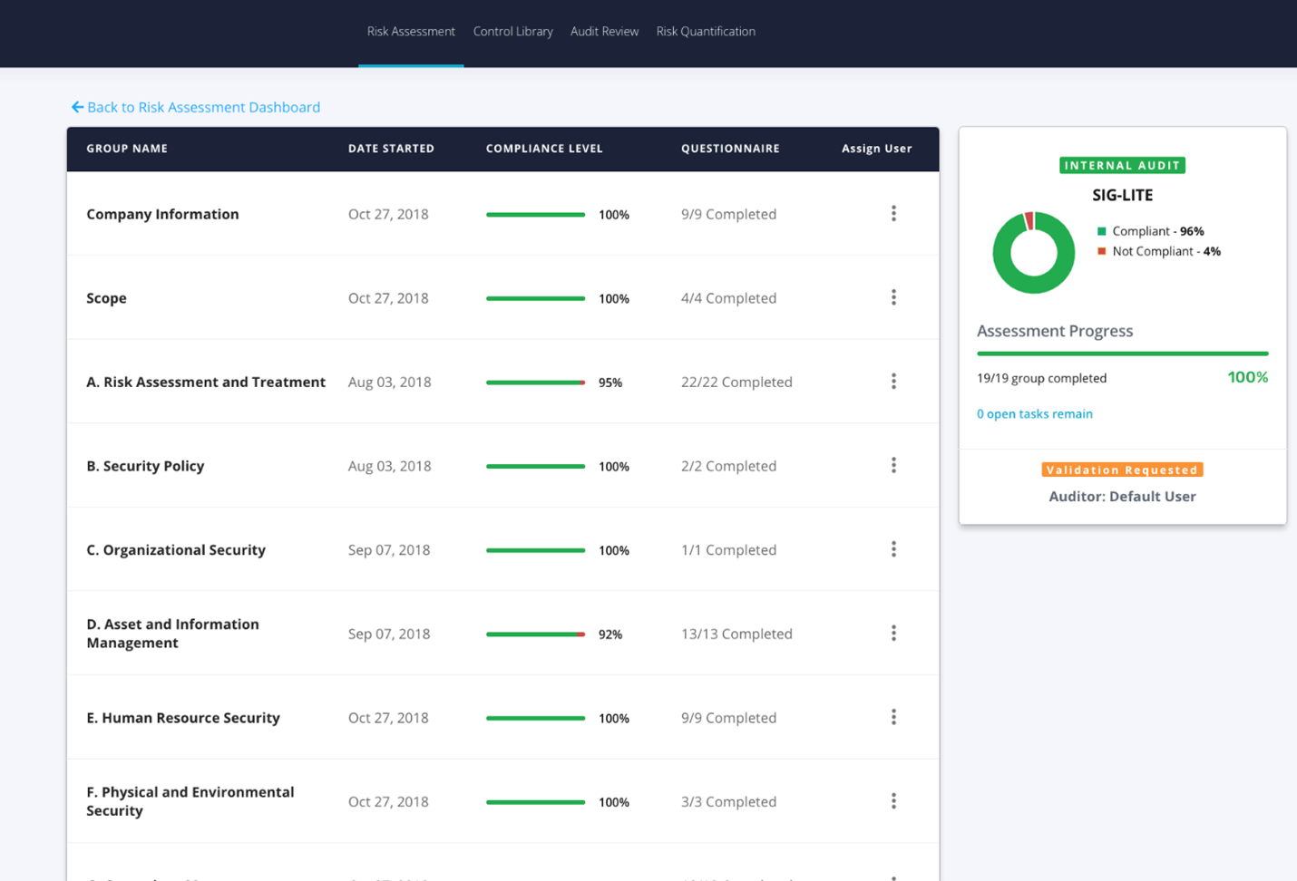Open options for C. Organizational Security

pos(893,548)
